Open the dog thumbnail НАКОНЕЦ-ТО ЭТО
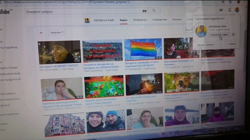250x140 pixels. [182, 82]
